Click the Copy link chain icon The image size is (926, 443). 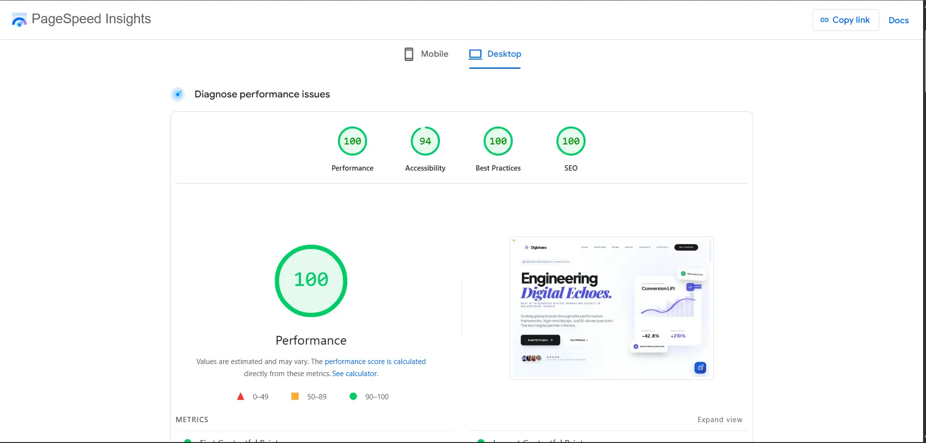(825, 19)
